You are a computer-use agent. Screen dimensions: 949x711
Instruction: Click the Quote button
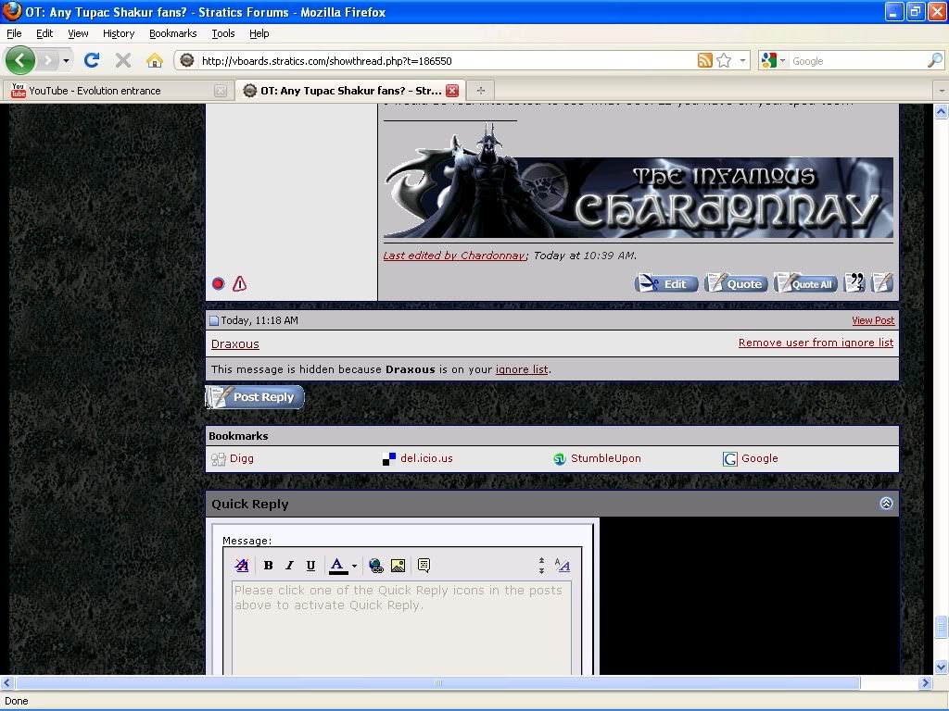point(736,283)
